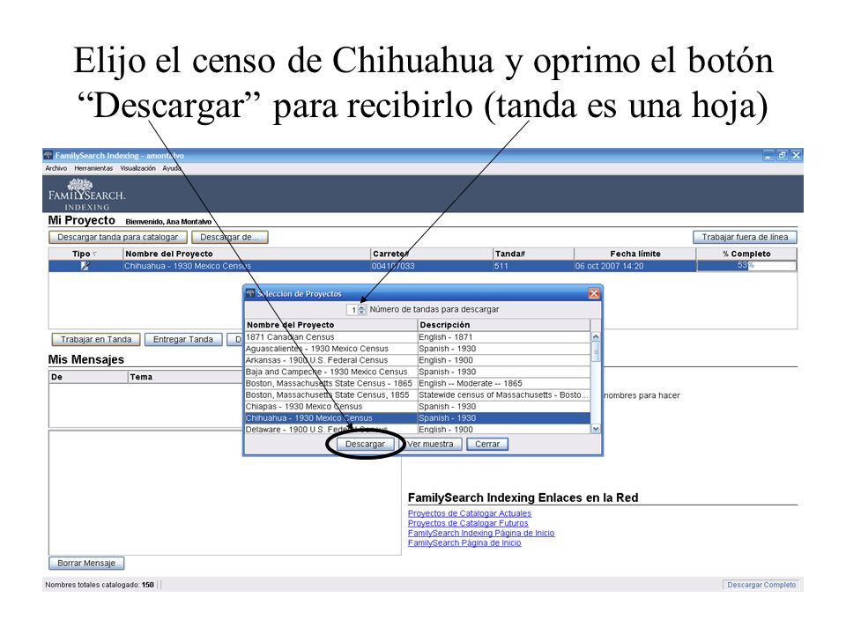Select Chihuahua - 1930 Mexico Census in dialog

click(x=417, y=418)
